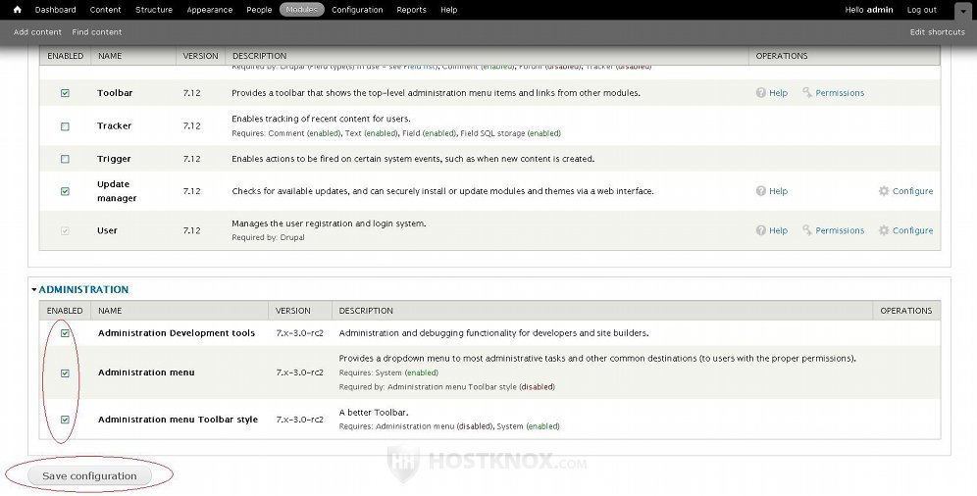Toggle Administration menu Toolbar style checkbox
The image size is (977, 496).
click(x=65, y=421)
